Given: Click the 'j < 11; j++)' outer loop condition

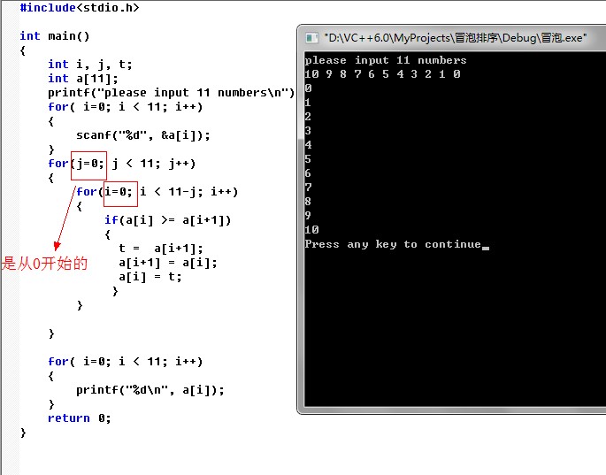Looking at the screenshot, I should (154, 164).
